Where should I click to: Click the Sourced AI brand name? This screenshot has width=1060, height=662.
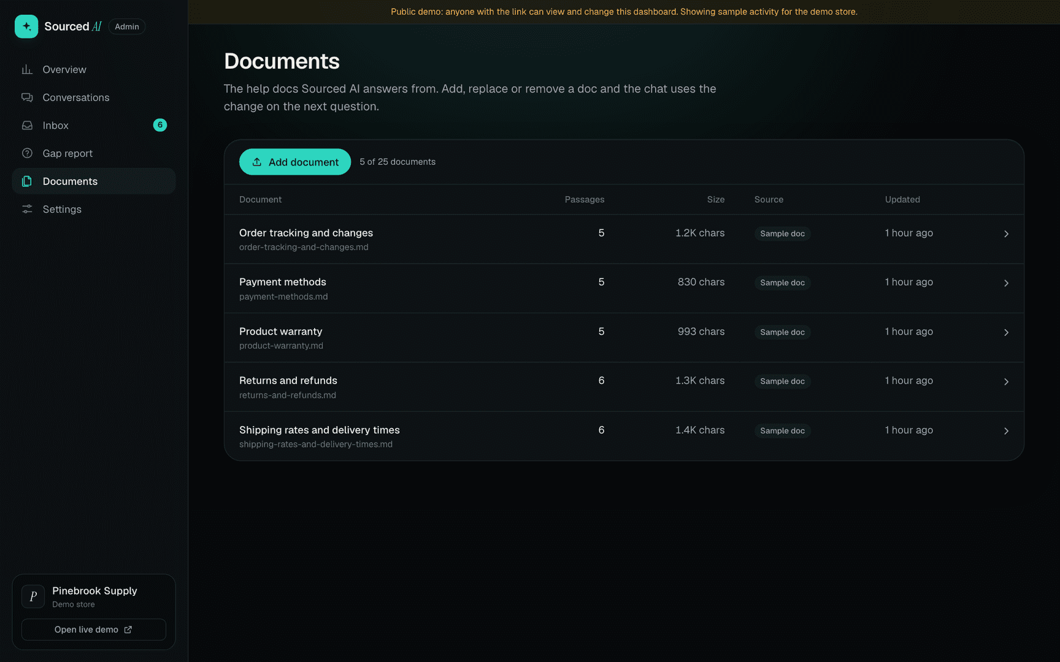click(x=73, y=26)
